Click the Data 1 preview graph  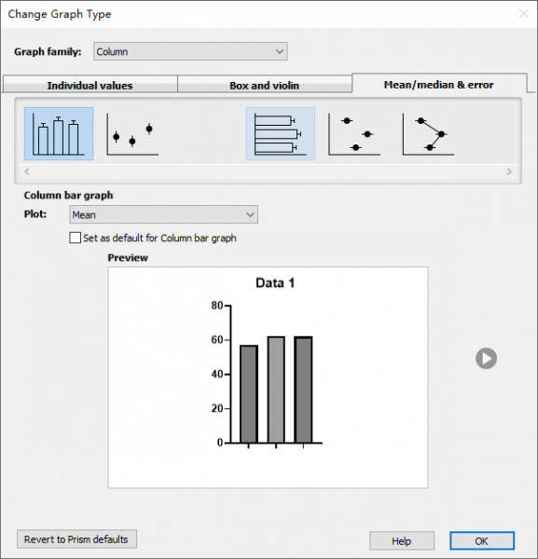pos(268,377)
